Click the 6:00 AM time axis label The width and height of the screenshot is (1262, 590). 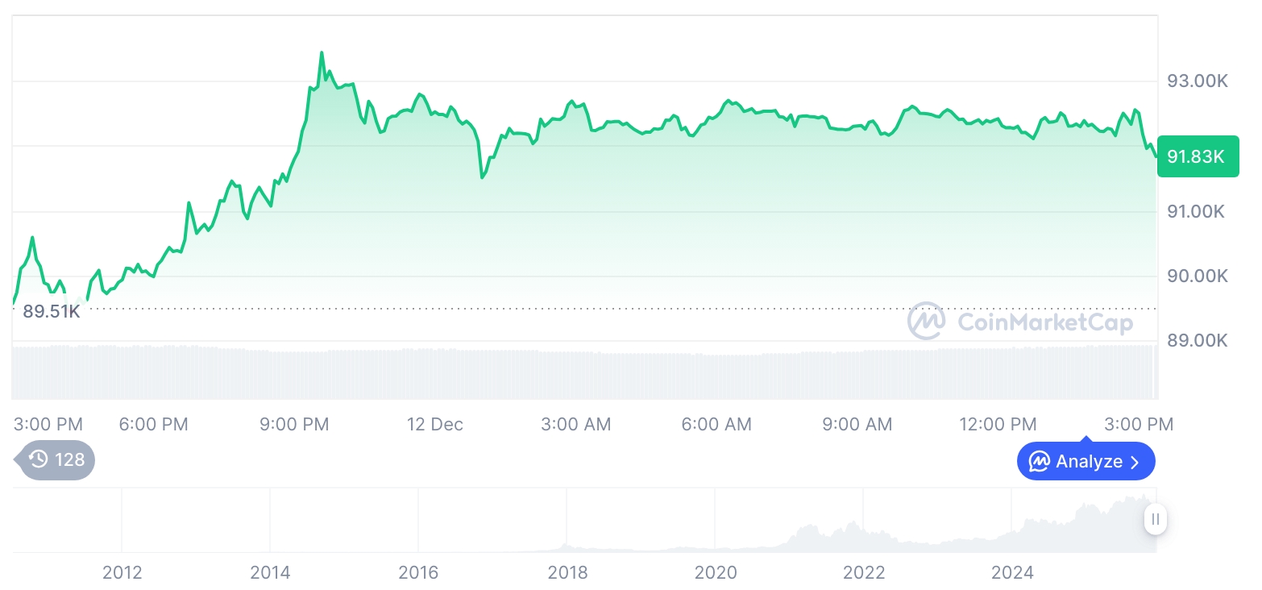[x=716, y=425]
